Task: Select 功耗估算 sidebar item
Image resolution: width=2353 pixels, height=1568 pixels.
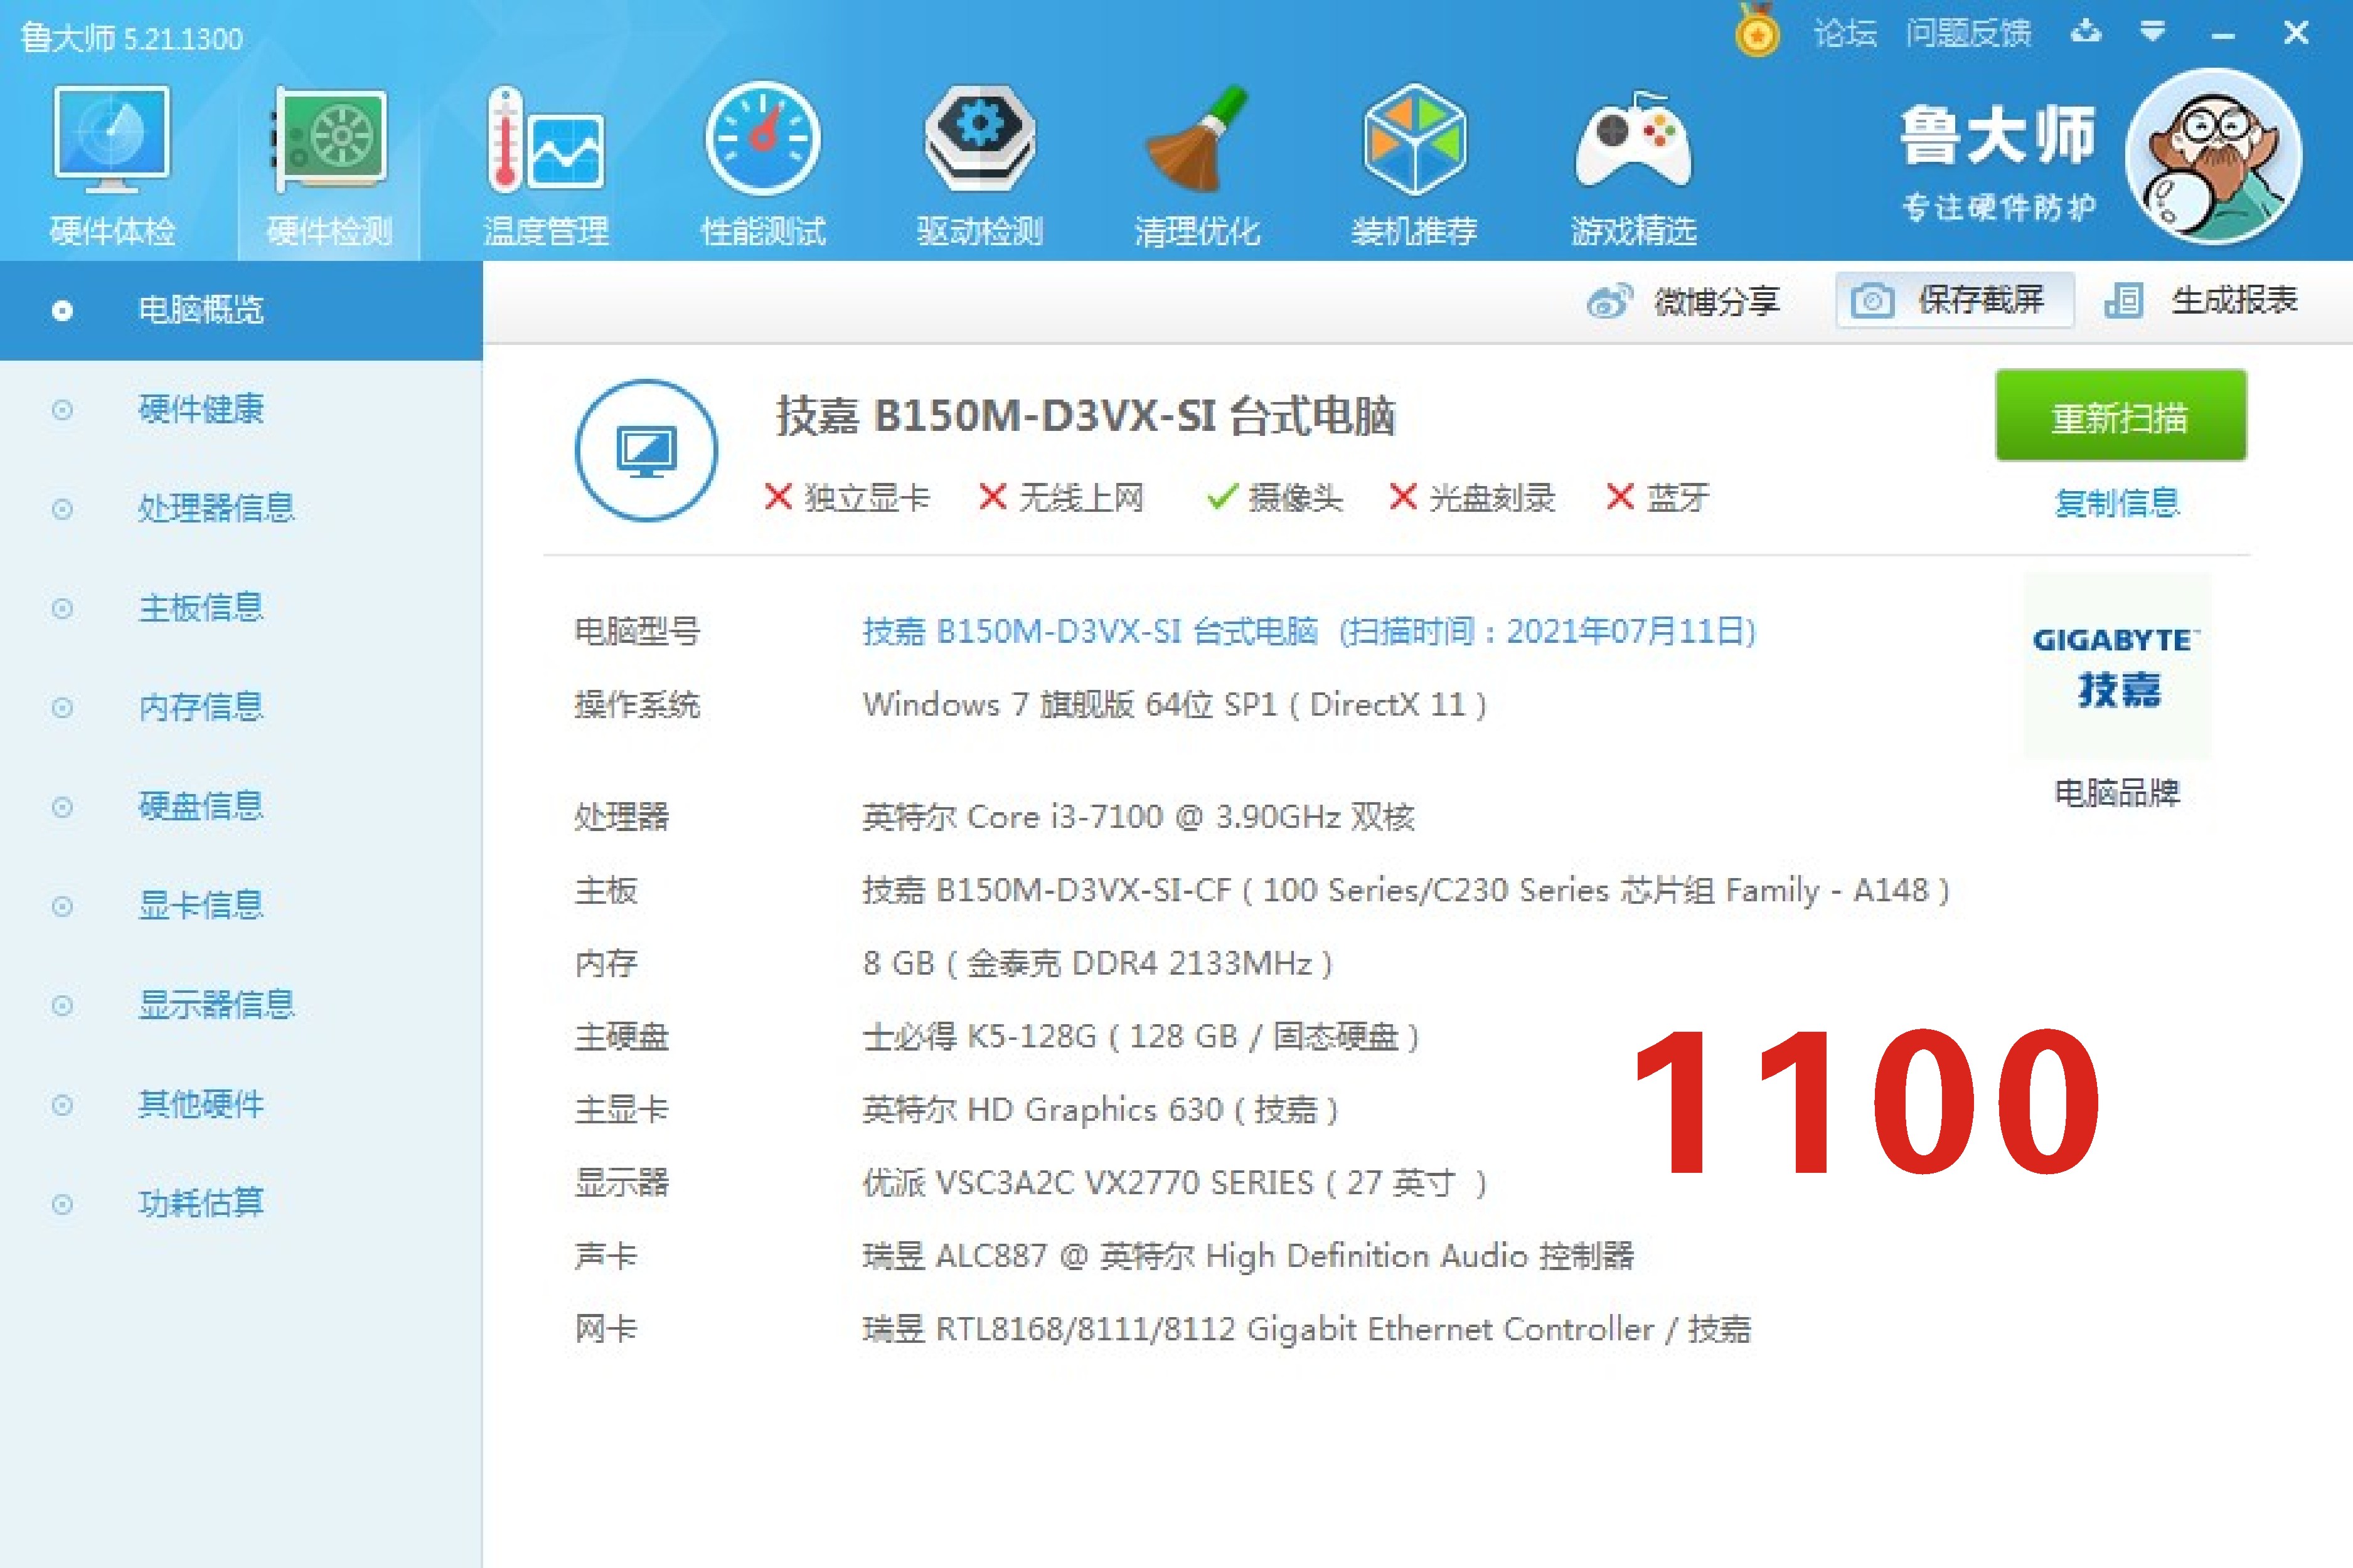Action: 241,1203
